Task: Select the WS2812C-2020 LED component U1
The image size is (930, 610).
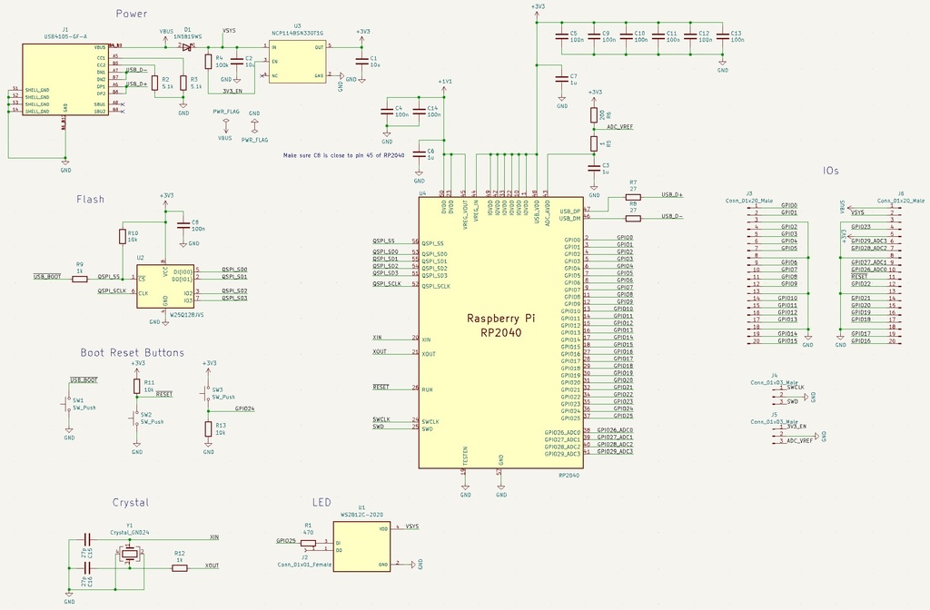Action: point(361,546)
